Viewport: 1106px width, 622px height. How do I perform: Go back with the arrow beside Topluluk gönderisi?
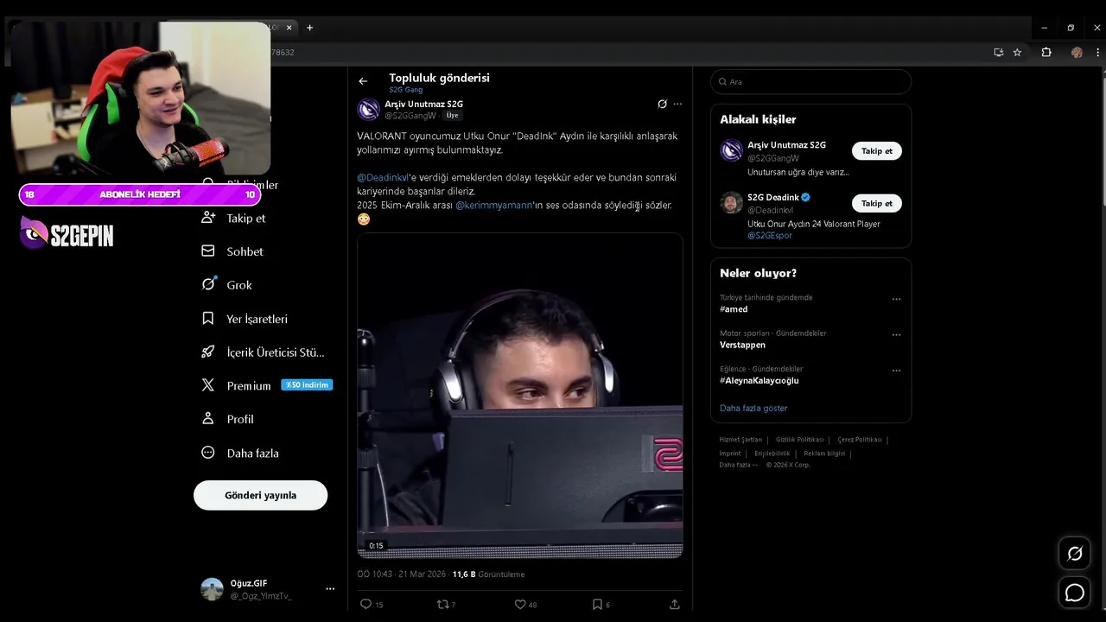tap(363, 81)
